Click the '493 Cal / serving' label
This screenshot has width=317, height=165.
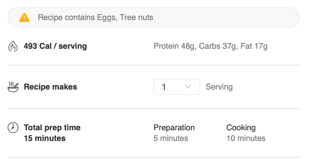(x=55, y=46)
